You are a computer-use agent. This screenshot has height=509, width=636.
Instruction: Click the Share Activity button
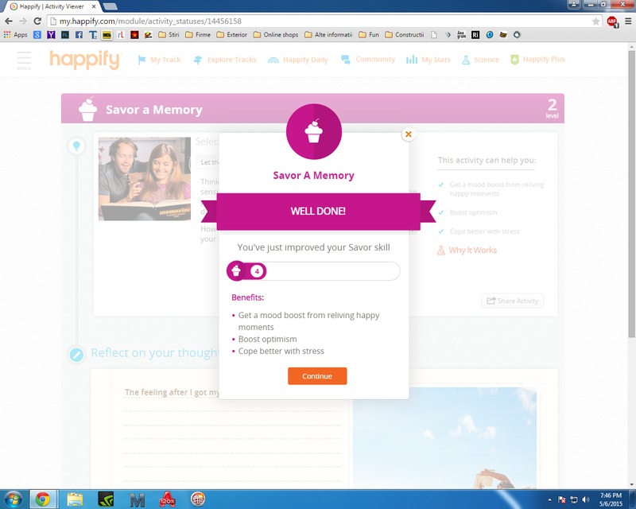(x=513, y=301)
